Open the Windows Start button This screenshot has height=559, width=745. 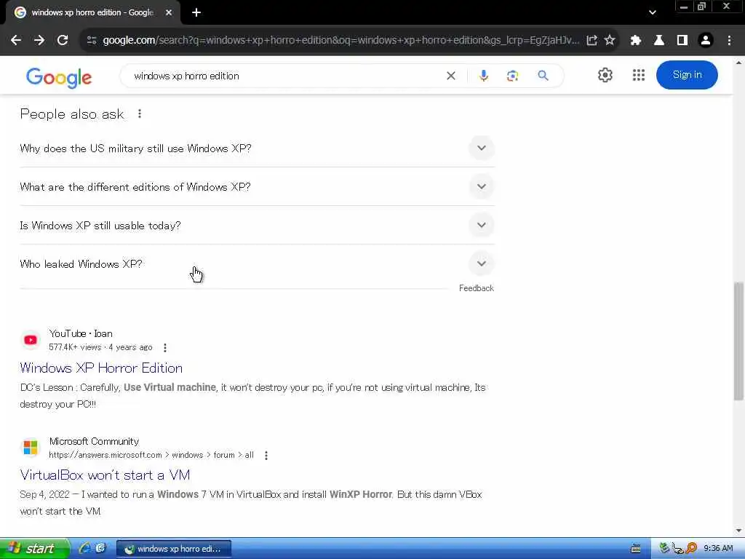(x=34, y=549)
